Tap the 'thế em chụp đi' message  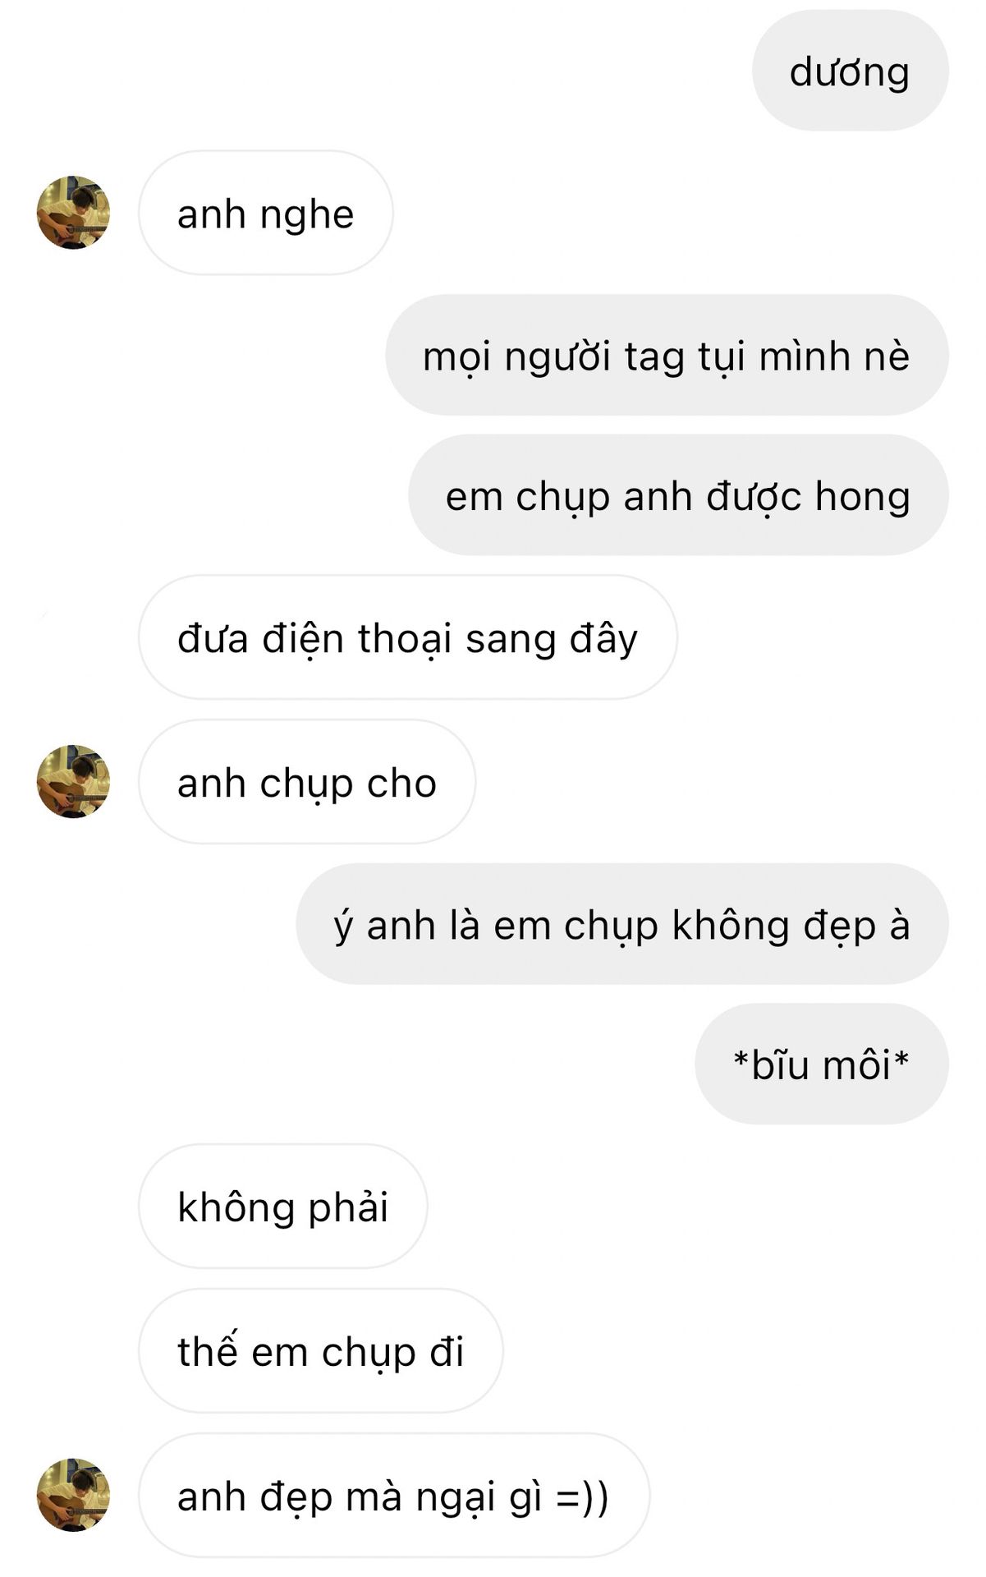click(320, 1351)
